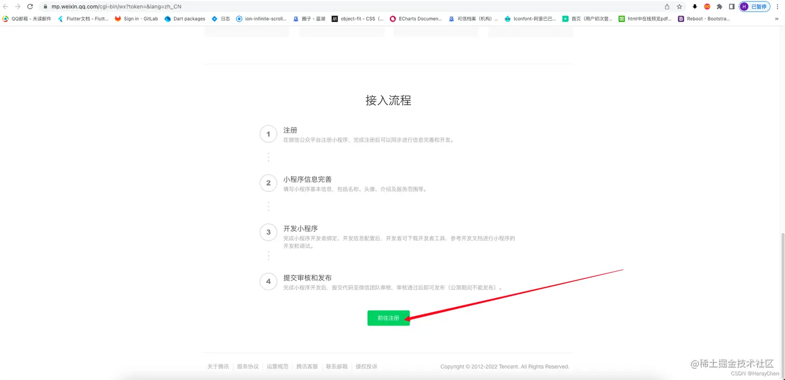Open the Chrome three-dot menu
The image size is (785, 380).
point(777,7)
